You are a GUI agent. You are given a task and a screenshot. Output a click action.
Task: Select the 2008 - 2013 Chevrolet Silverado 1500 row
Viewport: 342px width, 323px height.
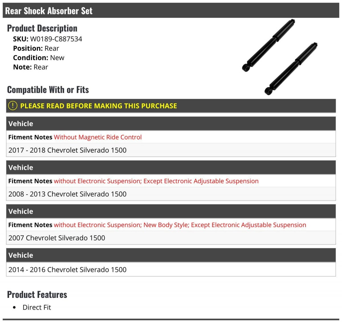(x=171, y=194)
